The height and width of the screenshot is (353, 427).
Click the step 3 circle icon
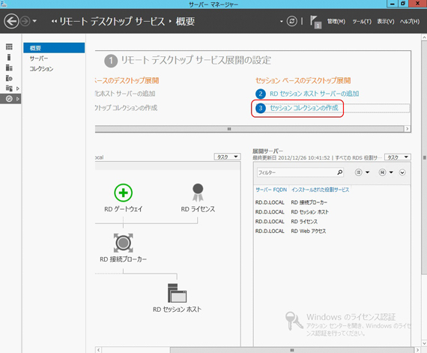click(261, 108)
